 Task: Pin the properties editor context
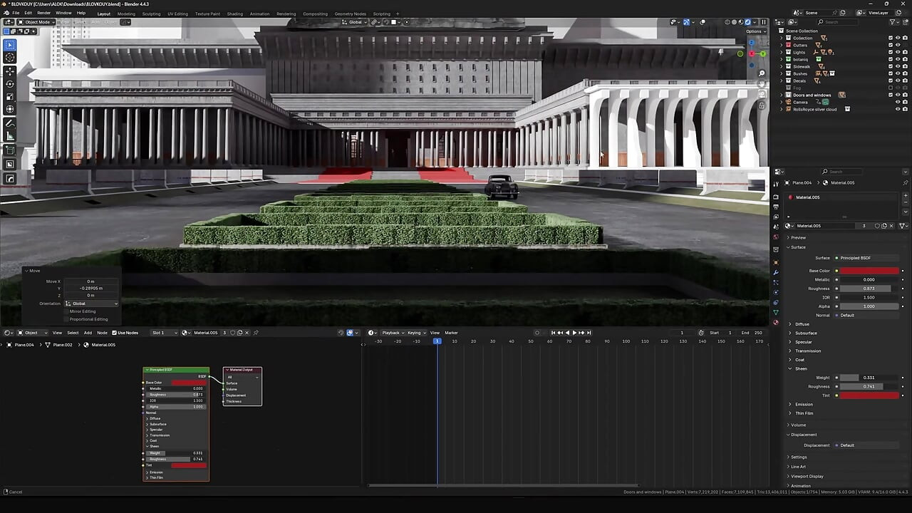tap(906, 183)
